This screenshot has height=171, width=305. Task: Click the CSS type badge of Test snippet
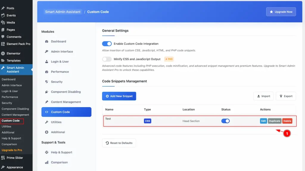pyautogui.click(x=147, y=121)
